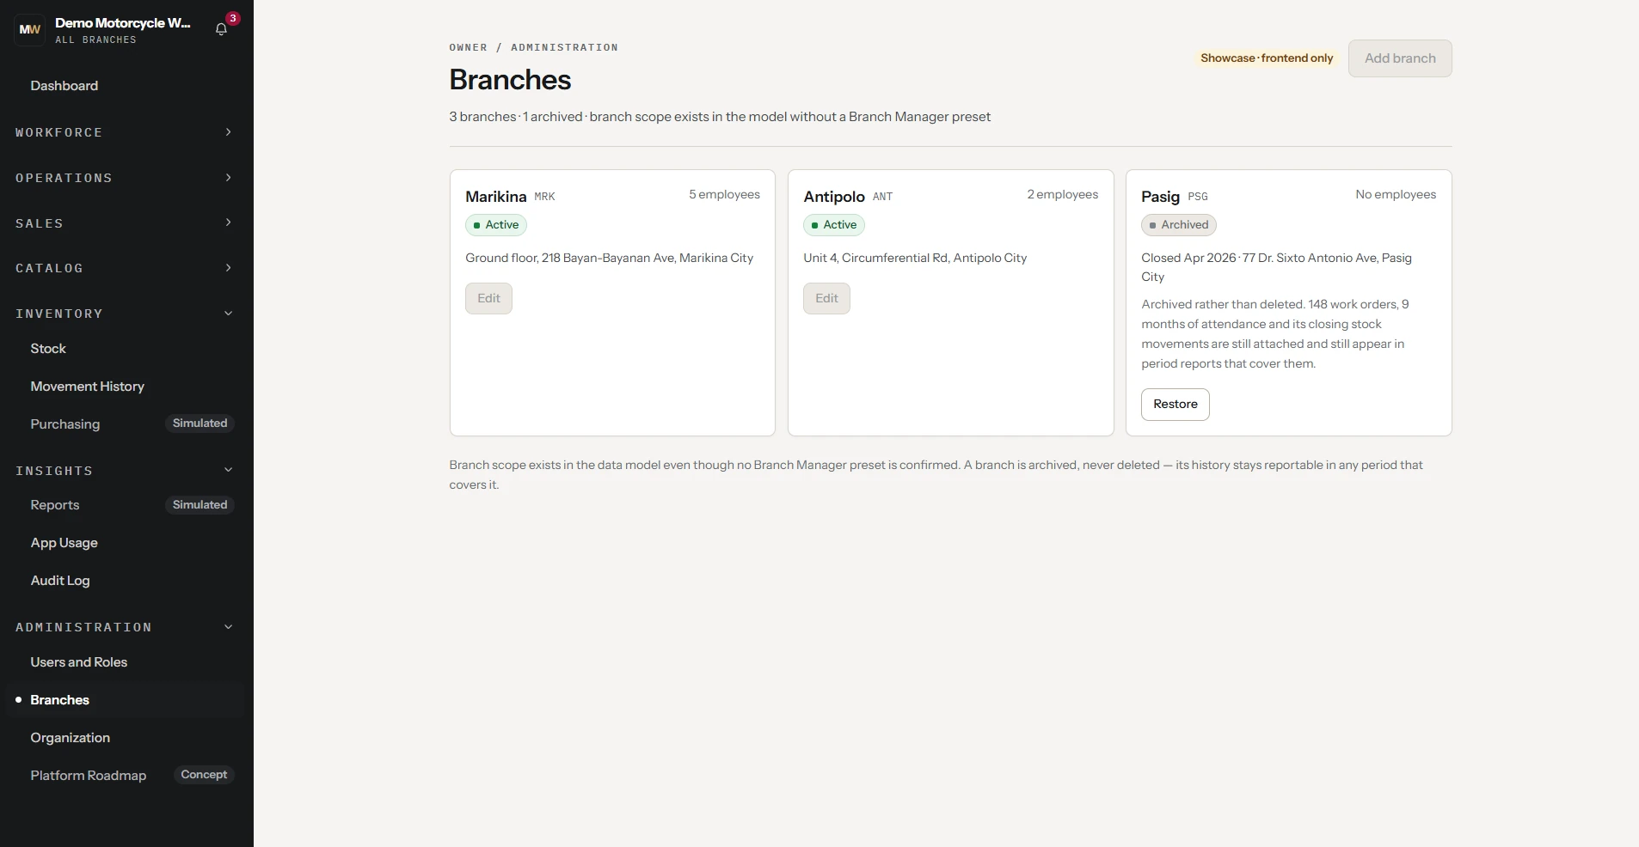Open the Purchasing page
Viewport: 1639px width, 847px height.
(125, 424)
